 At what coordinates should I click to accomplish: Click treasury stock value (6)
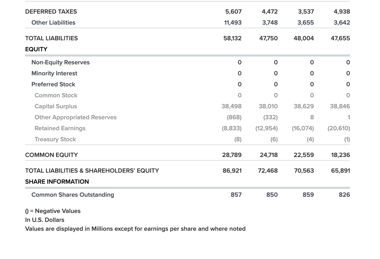tap(274, 139)
